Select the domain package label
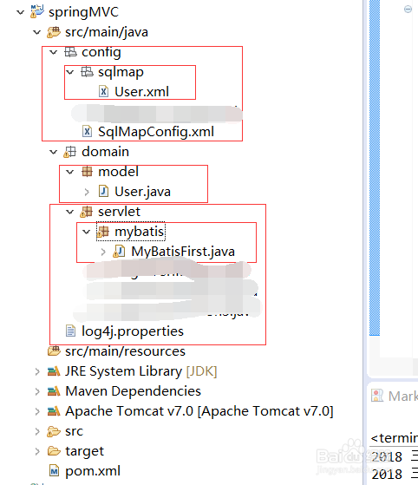Screen dimensions: 418x485 click(x=106, y=152)
